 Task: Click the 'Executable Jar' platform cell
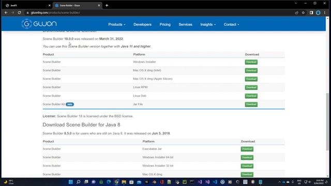point(152,149)
